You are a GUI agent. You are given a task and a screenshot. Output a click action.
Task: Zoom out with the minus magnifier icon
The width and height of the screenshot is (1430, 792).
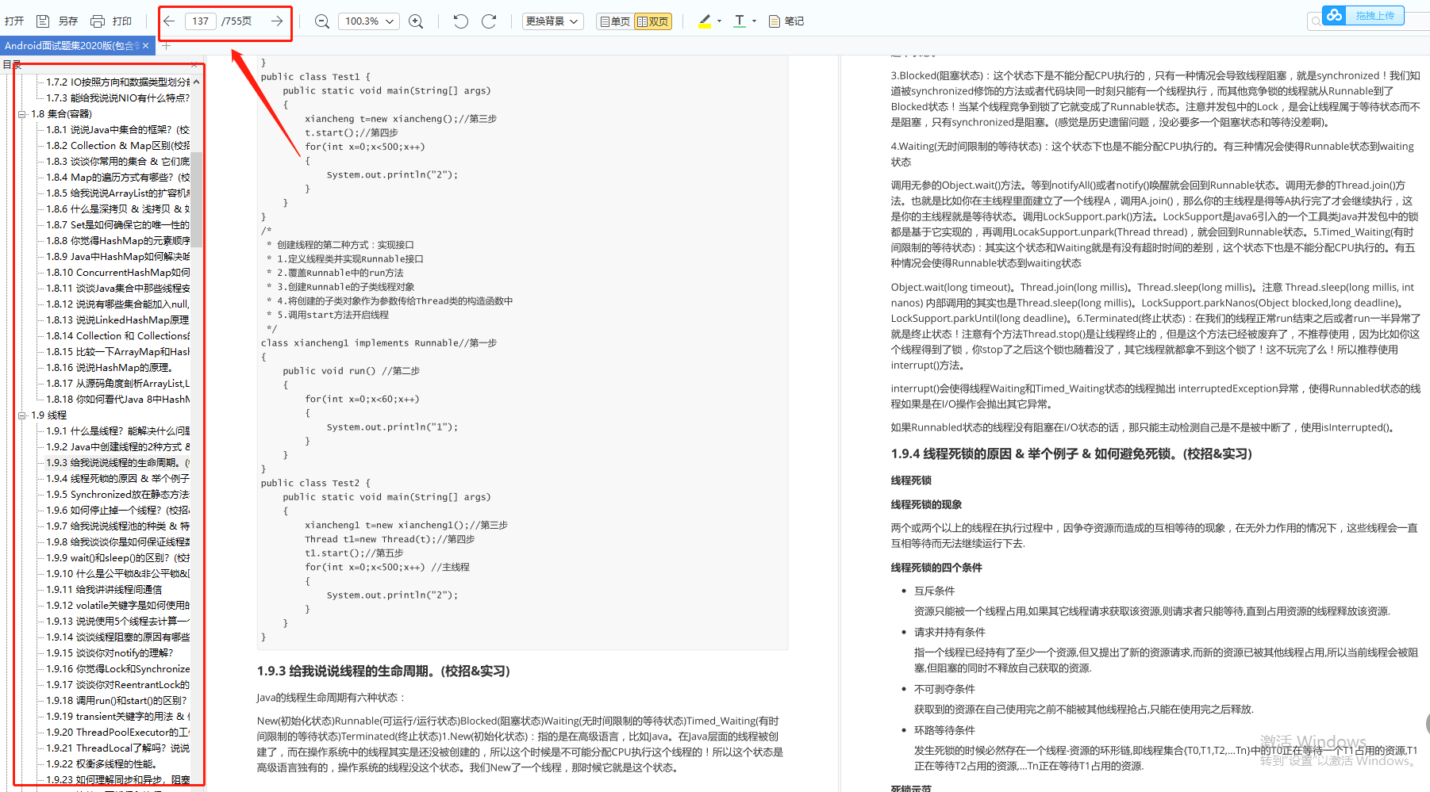(x=321, y=21)
